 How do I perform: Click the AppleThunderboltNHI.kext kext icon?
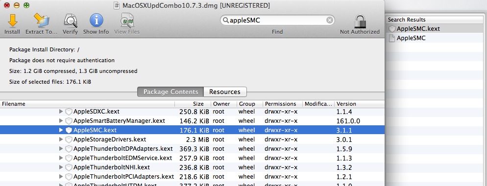[69, 168]
